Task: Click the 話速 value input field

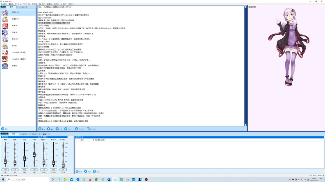Action: [15, 170]
